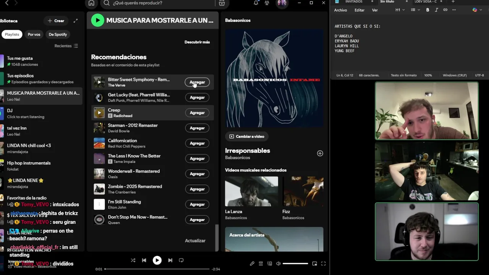This screenshot has width=489, height=275.
Task: Toggle shuffle in the player bar
Action: tap(133, 260)
